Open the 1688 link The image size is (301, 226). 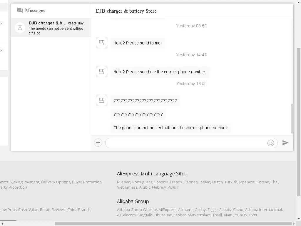pyautogui.click(x=253, y=215)
